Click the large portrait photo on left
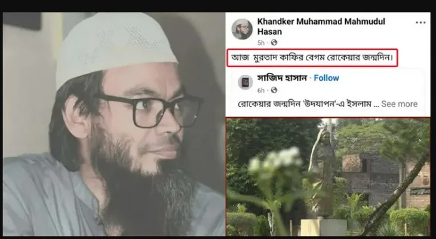The height and width of the screenshot is (239, 436). click(x=114, y=124)
